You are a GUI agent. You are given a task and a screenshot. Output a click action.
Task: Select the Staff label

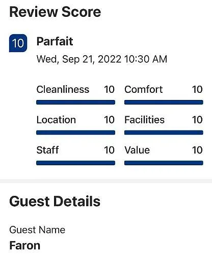[47, 150]
